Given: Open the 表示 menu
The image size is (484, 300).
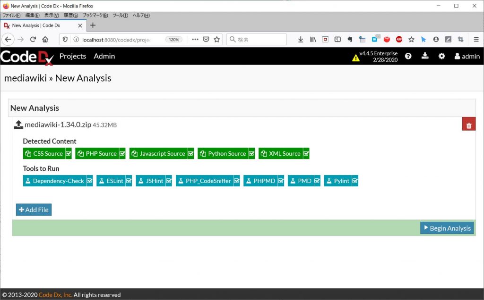Looking at the screenshot, I should coord(52,16).
